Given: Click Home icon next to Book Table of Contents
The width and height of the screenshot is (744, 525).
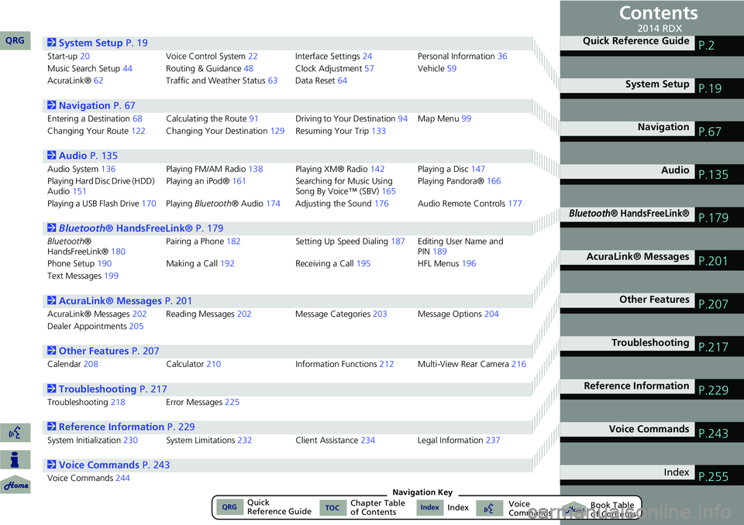Looking at the screenshot, I should click(x=573, y=510).
